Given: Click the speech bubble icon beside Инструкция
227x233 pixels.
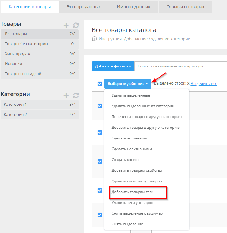Looking at the screenshot, I should [94, 39].
